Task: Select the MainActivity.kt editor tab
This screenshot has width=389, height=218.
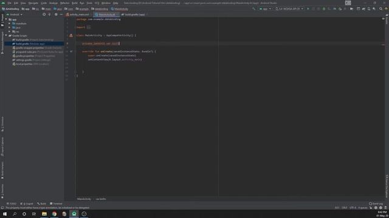Action: pos(107,15)
